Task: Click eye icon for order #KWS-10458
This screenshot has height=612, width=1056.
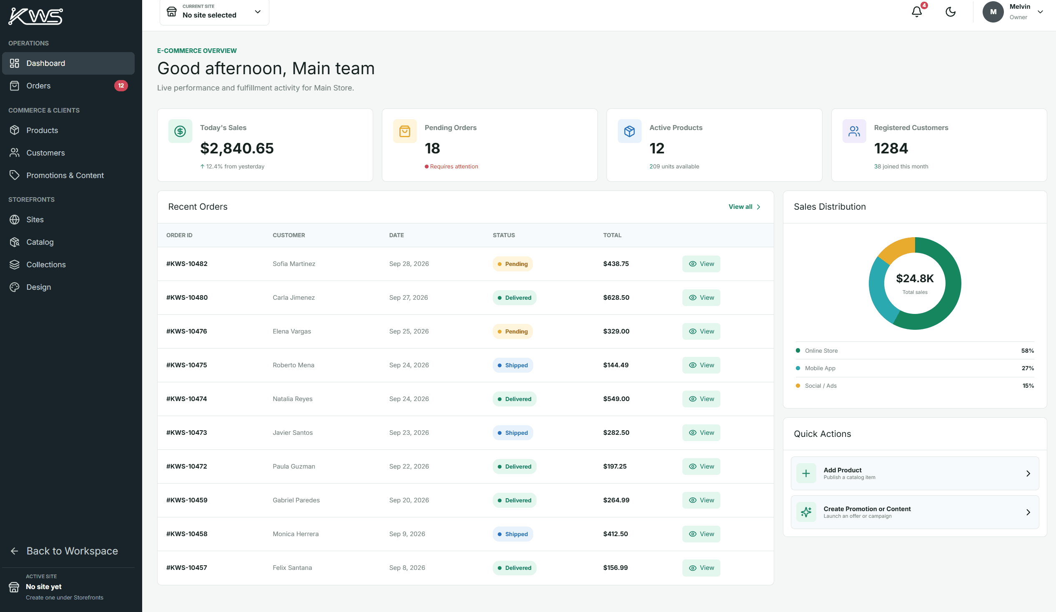Action: (693, 534)
